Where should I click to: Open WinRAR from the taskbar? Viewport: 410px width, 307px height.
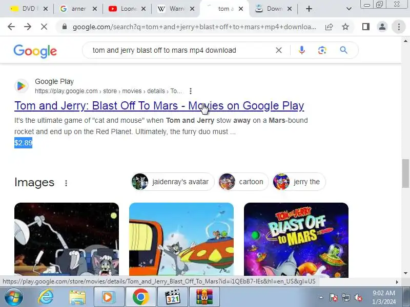point(204,297)
